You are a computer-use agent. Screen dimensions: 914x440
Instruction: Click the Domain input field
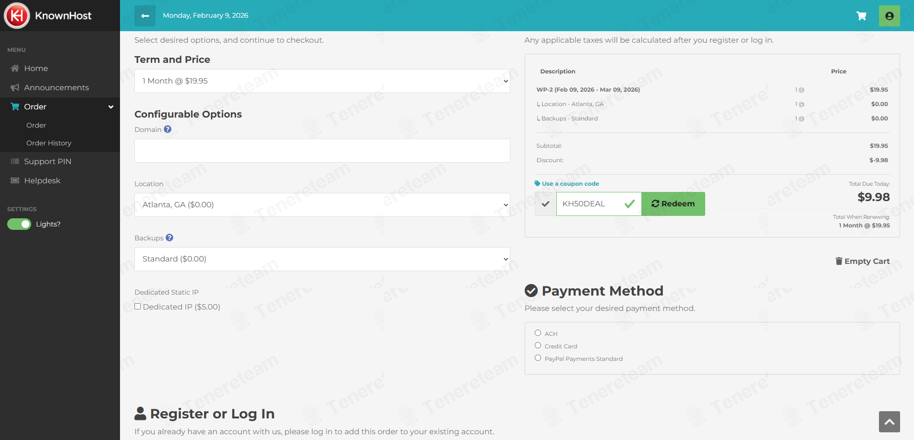(x=322, y=151)
